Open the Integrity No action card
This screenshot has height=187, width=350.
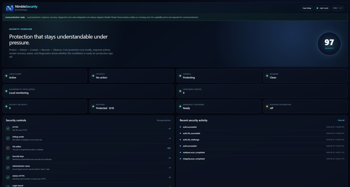[x=132, y=76]
